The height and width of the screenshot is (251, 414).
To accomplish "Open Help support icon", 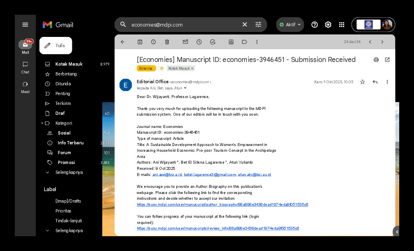I will tap(315, 25).
